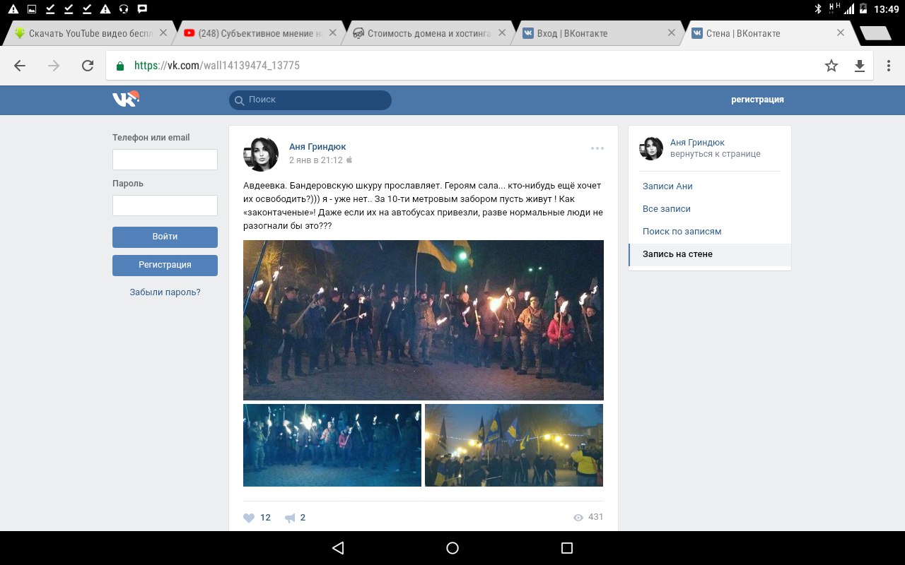Open the browser three-dot menu

[889, 66]
